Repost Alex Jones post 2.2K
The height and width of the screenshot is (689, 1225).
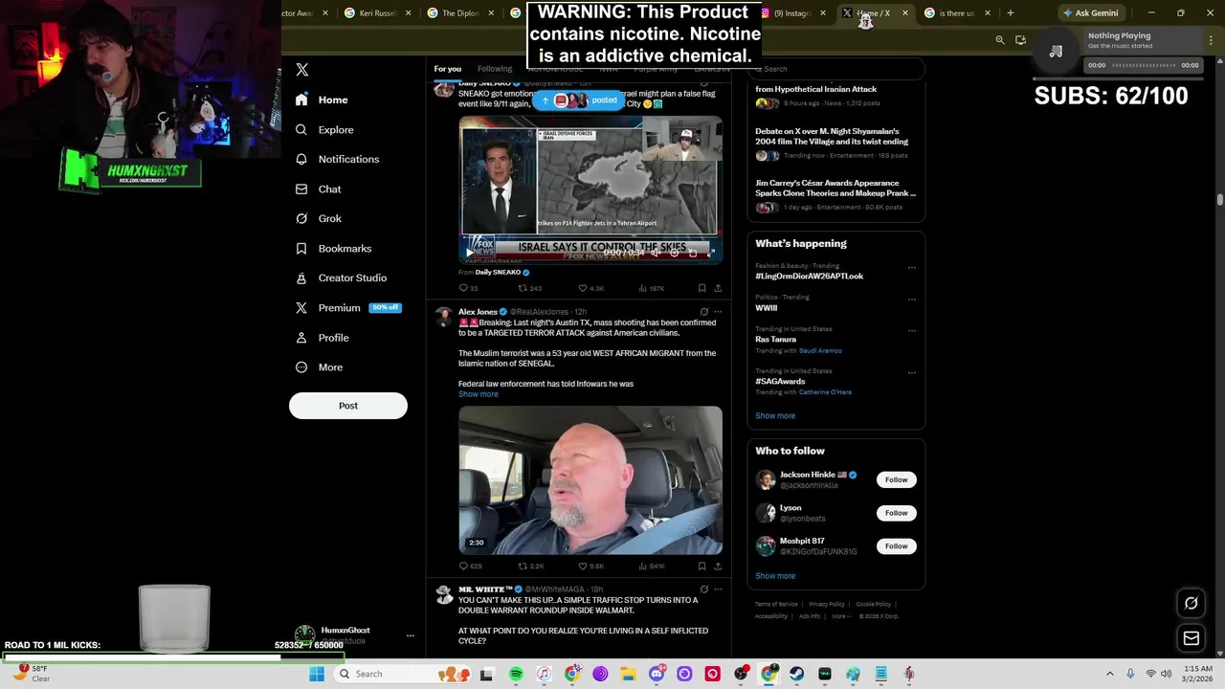pos(531,567)
